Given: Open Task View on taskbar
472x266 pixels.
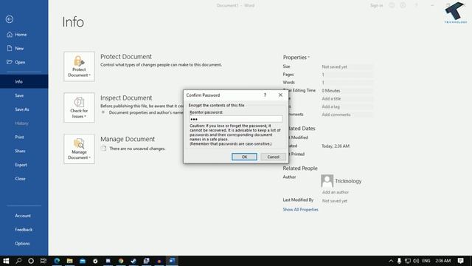Looking at the screenshot, I should [44, 261].
